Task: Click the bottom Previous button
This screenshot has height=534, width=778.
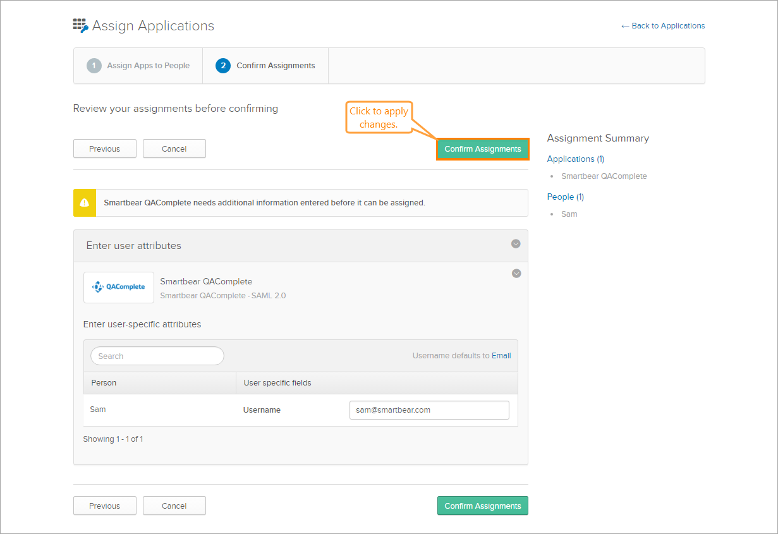Action: [x=105, y=506]
